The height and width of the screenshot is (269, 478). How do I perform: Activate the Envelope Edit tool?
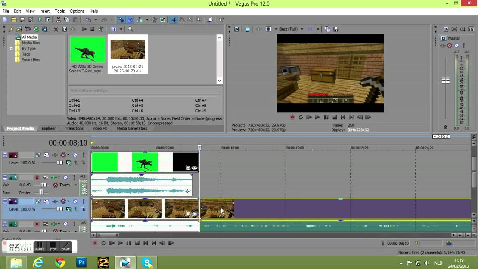[182, 20]
